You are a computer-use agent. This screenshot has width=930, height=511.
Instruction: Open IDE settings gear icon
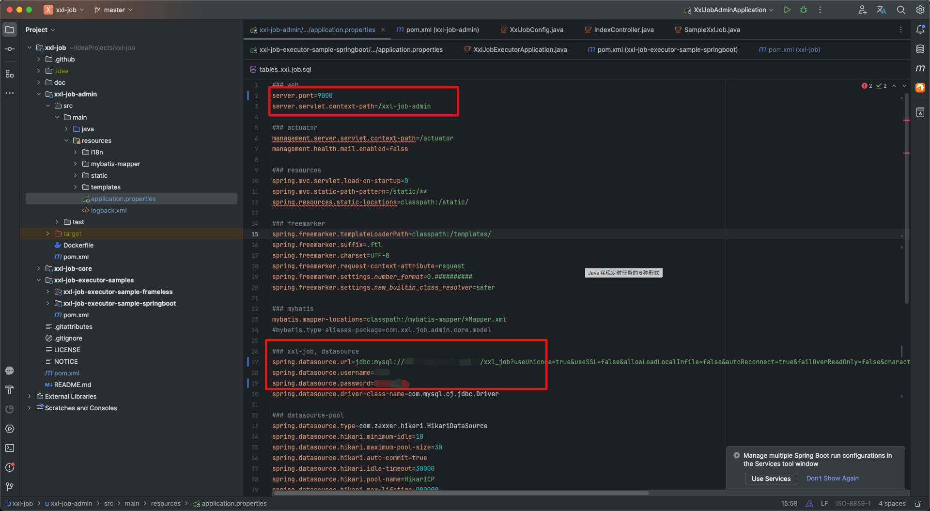(920, 10)
